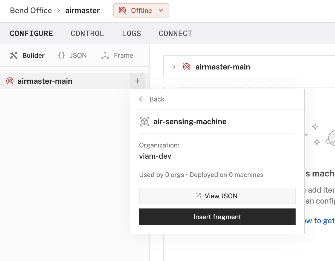This screenshot has width=335, height=261.
Task: Click the offline icon in sidebar airmaster-main row
Action: click(x=10, y=81)
